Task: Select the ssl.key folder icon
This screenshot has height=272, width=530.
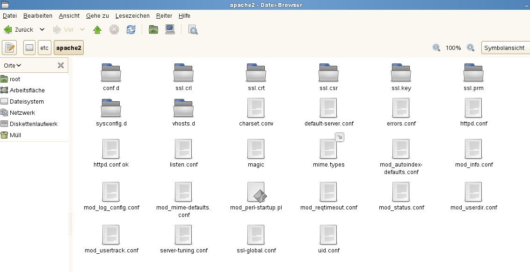Action: [x=401, y=72]
